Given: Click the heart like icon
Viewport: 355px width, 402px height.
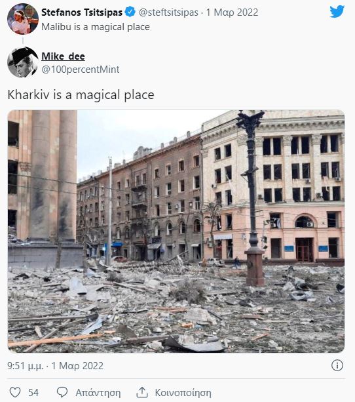Looking at the screenshot, I should click(15, 392).
